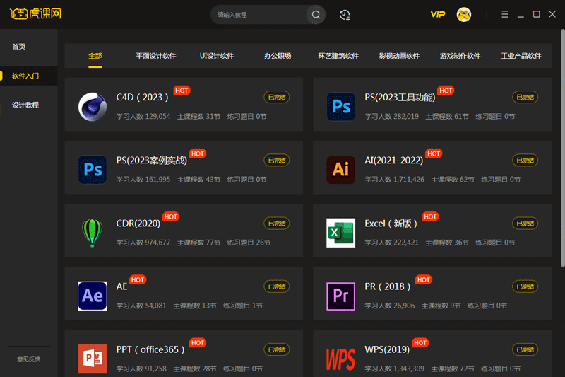Viewport: 565px width, 377px height.
Task: Click HOT badge on CDR(2020)
Action: pyautogui.click(x=171, y=217)
